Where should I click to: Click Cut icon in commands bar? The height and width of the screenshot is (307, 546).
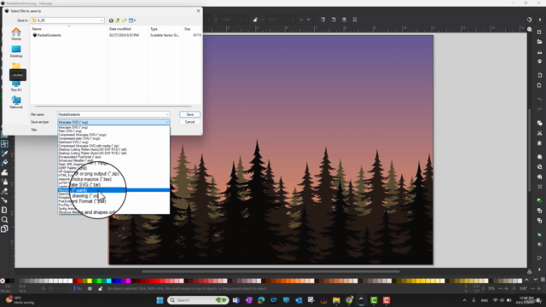coord(540,133)
